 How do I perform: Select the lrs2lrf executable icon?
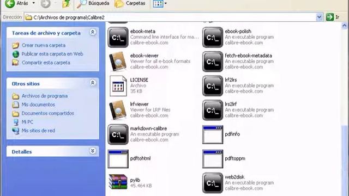[213, 110]
